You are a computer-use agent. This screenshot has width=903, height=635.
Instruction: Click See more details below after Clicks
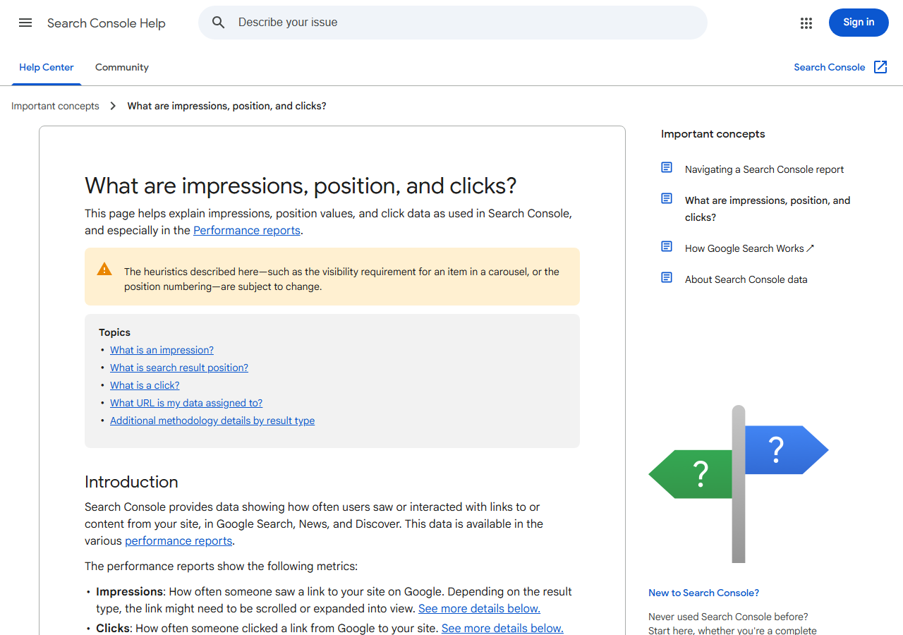[502, 628]
